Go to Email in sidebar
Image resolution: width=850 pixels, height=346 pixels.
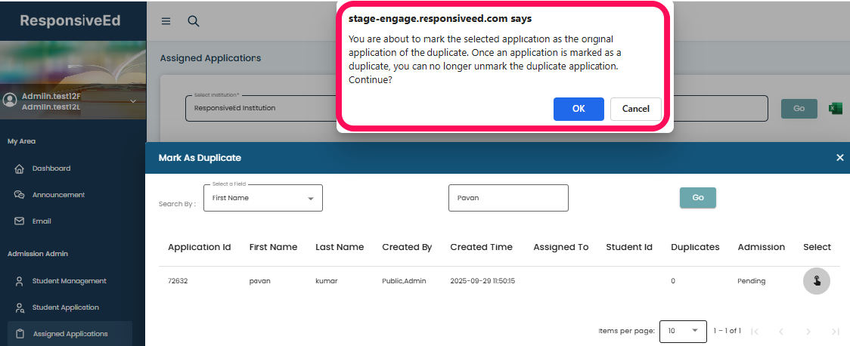pos(41,221)
